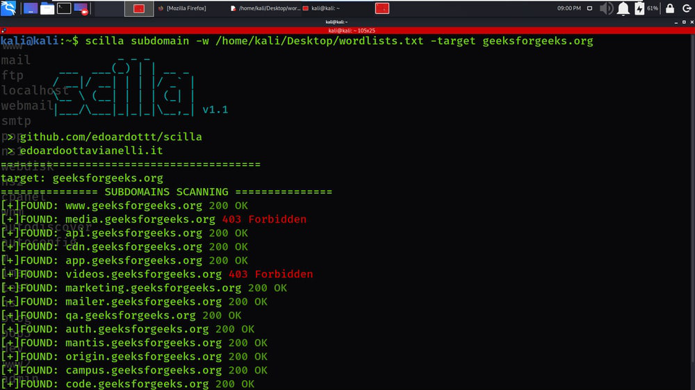This screenshot has width=695, height=390.
Task: Click mailer.geeksforgeeks.org result
Action: 143,301
